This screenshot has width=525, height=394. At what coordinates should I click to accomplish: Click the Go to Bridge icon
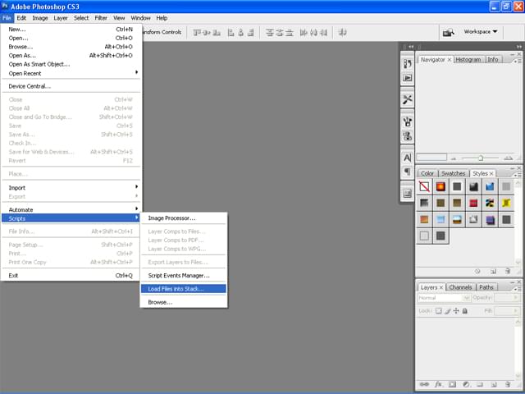coord(449,33)
